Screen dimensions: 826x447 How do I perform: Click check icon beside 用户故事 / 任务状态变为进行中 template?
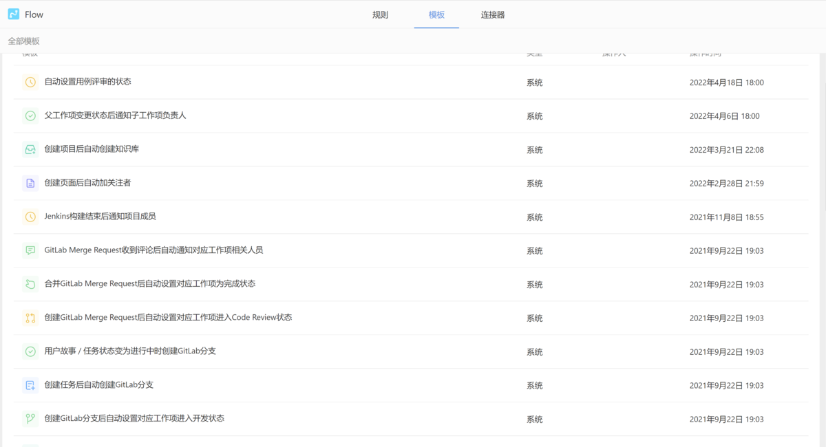click(x=30, y=352)
